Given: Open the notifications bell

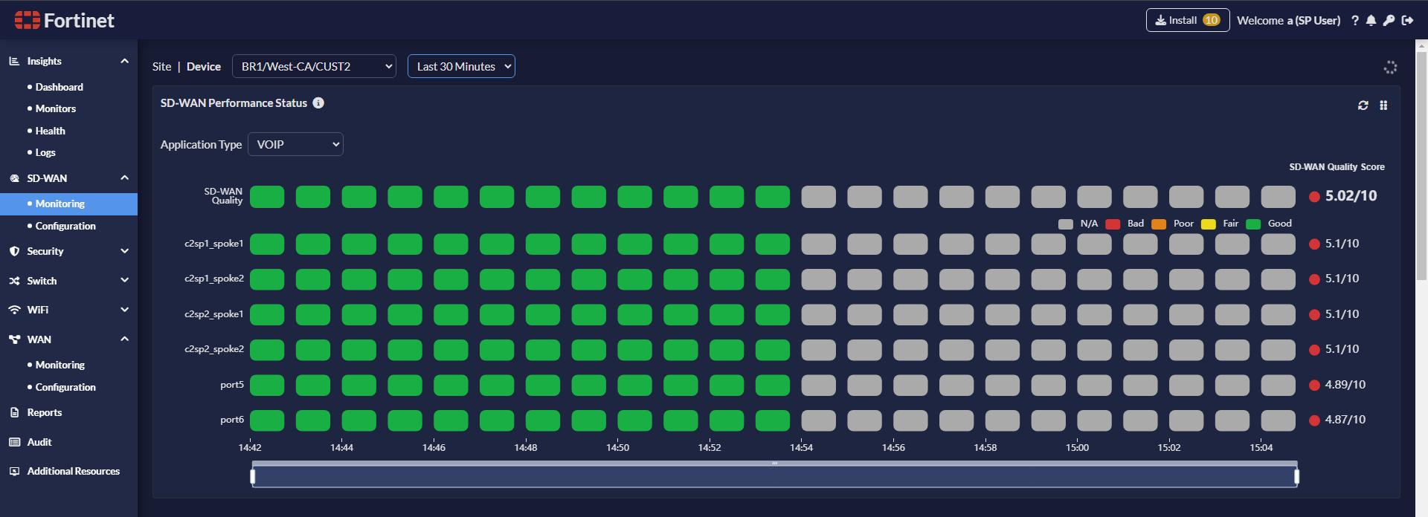Looking at the screenshot, I should (x=1371, y=21).
